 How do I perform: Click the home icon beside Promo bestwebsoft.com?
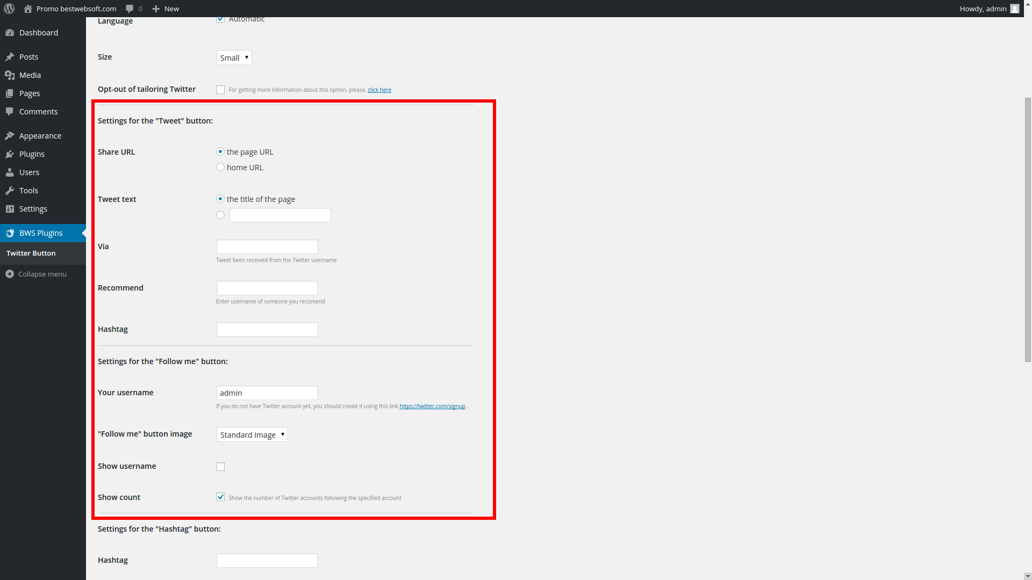[x=28, y=9]
